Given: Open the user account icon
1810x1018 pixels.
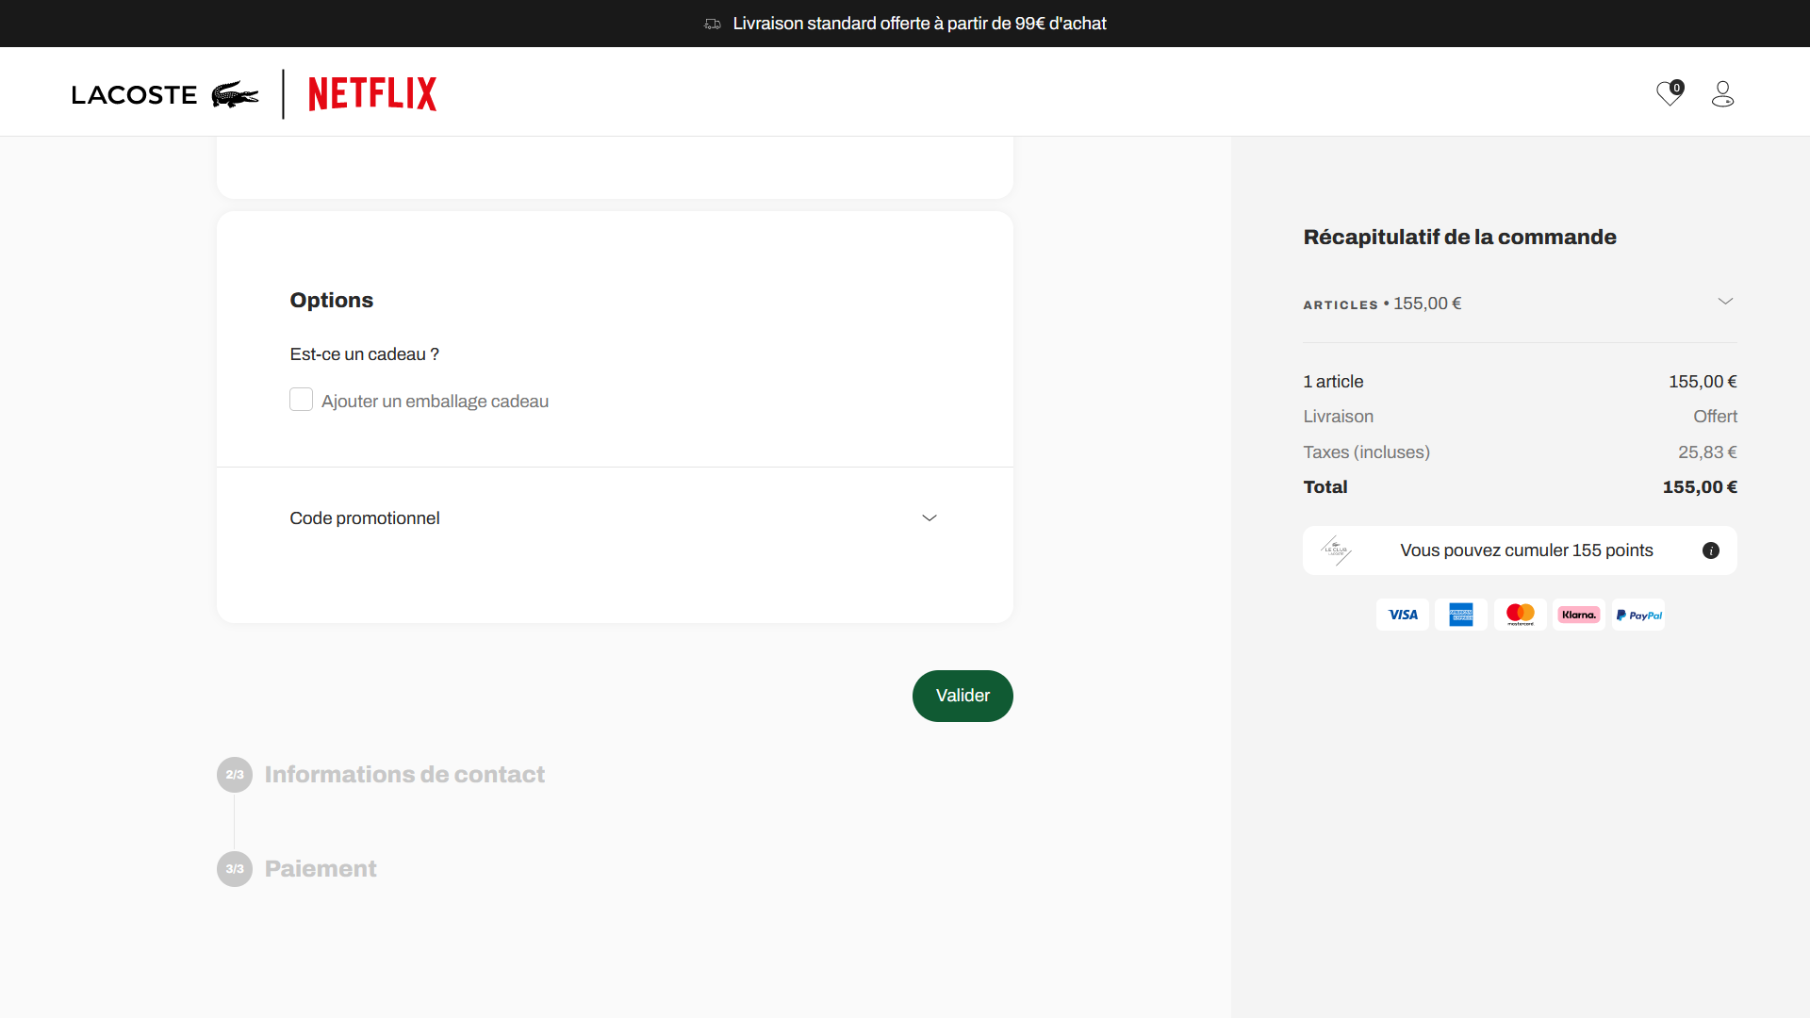Looking at the screenshot, I should [1722, 93].
